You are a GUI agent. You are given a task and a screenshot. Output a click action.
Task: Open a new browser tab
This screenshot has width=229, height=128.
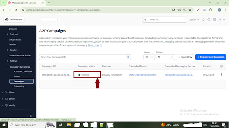(49, 3)
